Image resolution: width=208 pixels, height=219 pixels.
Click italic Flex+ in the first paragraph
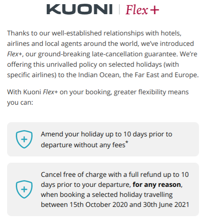[15, 54]
